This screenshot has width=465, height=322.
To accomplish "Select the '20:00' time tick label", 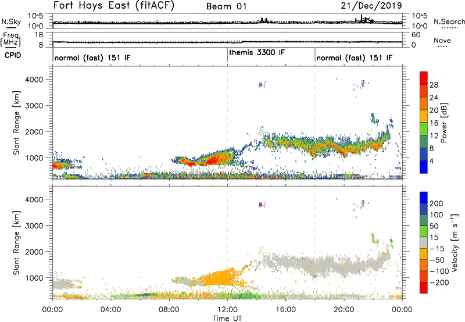I will 344,310.
